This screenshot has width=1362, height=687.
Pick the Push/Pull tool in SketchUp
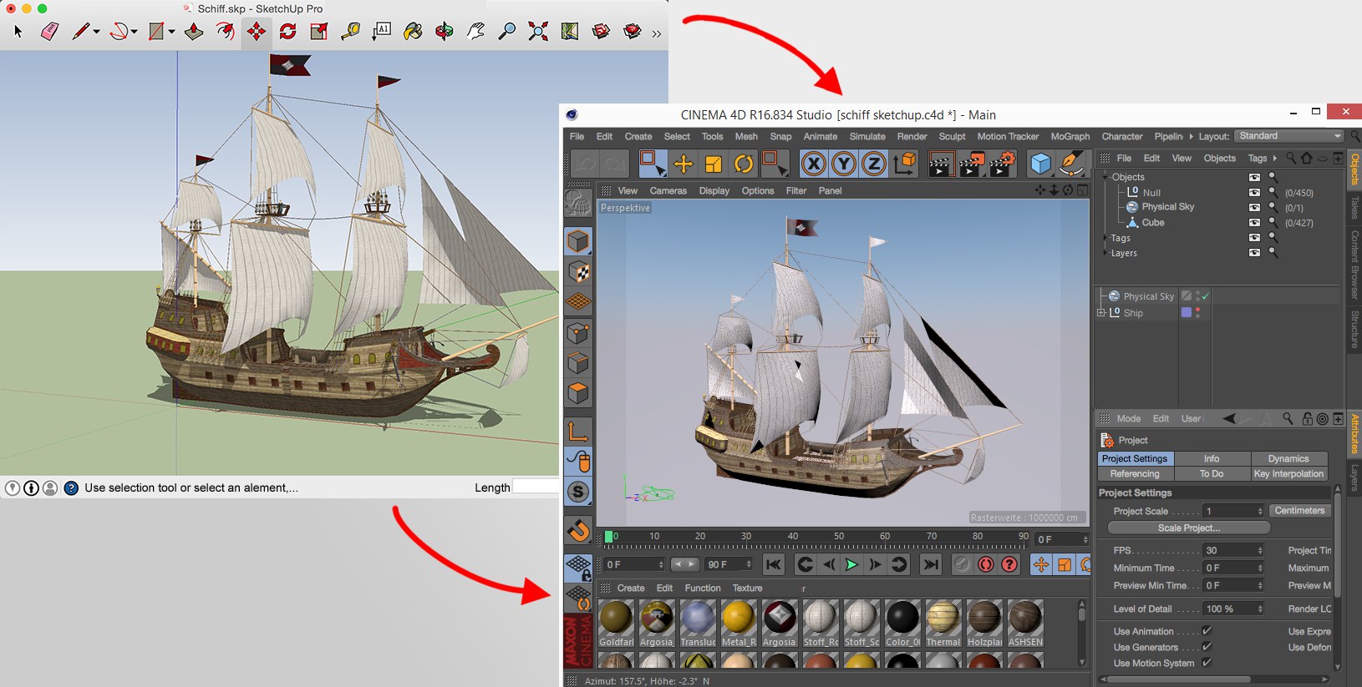pos(194,32)
